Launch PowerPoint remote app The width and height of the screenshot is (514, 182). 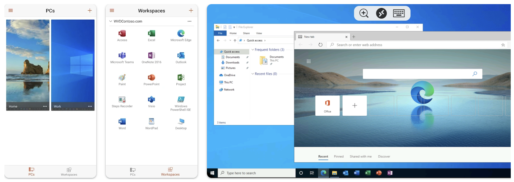[x=152, y=80]
